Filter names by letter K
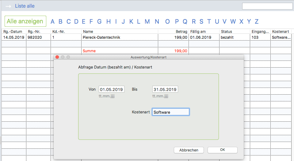This screenshot has height=161, width=294. pyautogui.click(x=131, y=22)
